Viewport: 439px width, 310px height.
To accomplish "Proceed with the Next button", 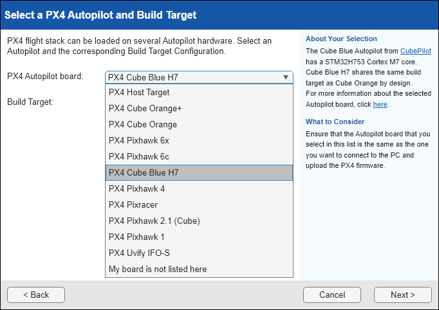I will (402, 295).
